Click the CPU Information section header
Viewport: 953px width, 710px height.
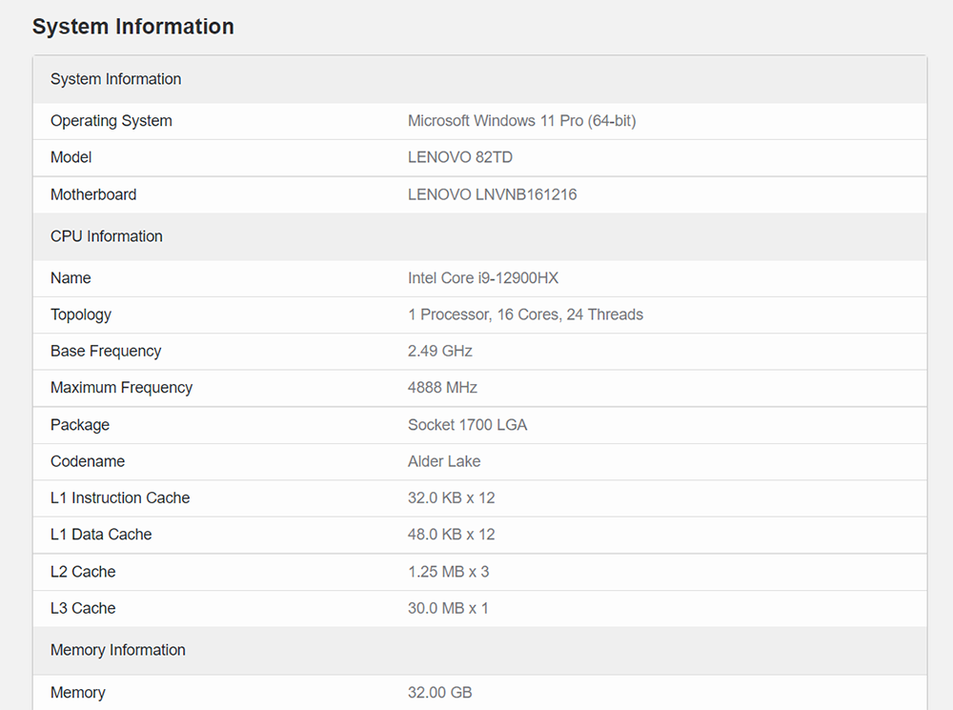coord(107,236)
